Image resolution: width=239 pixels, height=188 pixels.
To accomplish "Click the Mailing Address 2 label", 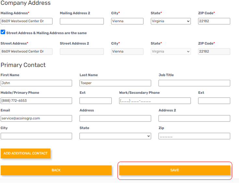I will [x=75, y=13].
